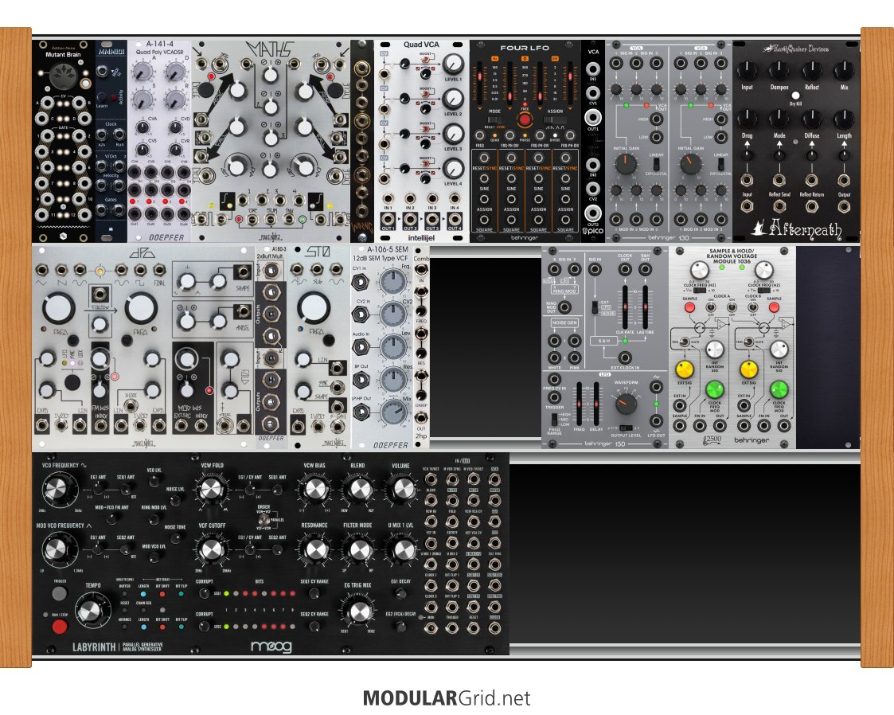894x715 pixels.
Task: Click the Quad VCA OUT 4 jack
Action: pyautogui.click(x=455, y=220)
